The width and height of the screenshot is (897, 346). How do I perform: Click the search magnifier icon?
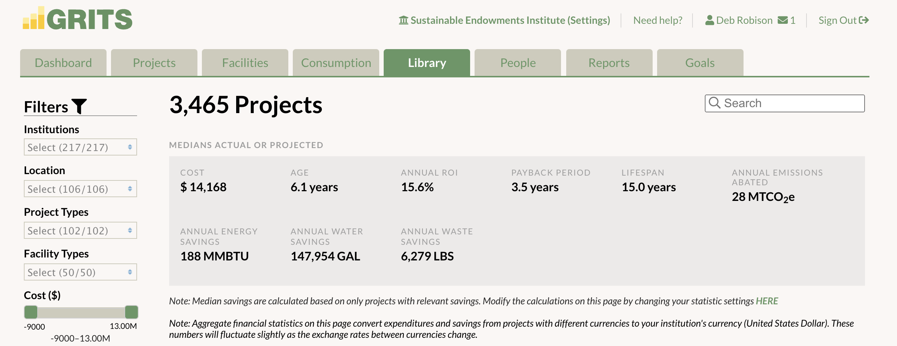[x=715, y=103]
